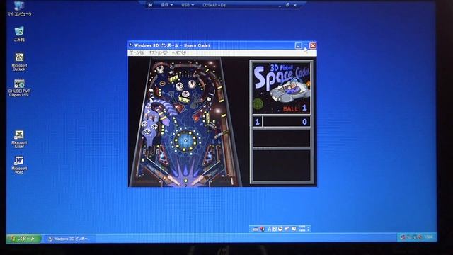Send Ctrl+Alt+Del from the remote toolbar
Screen dimensions: 453x255
pyautogui.click(x=214, y=5)
